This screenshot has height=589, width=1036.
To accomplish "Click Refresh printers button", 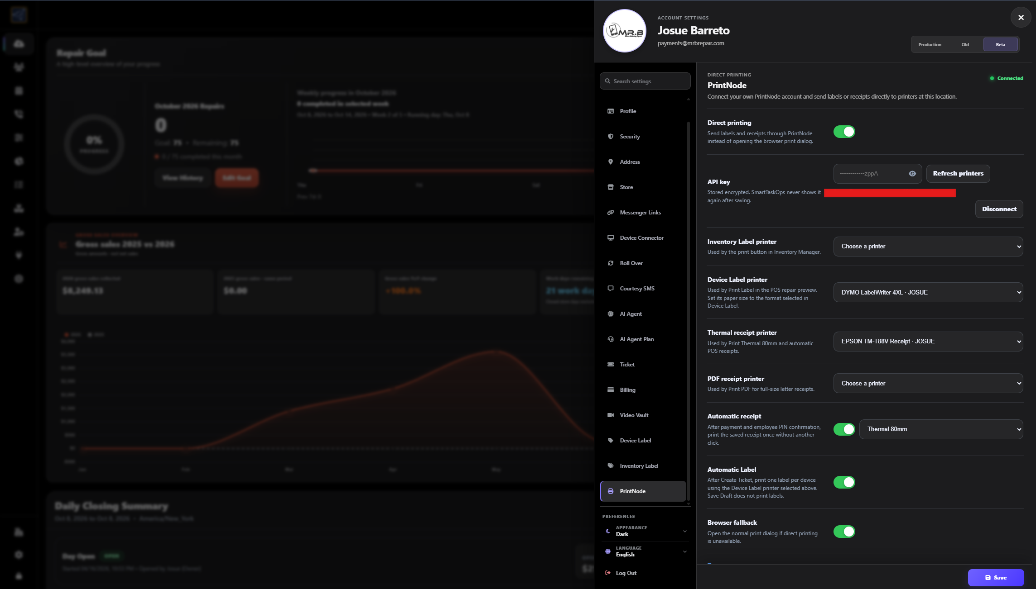I will tap(958, 174).
